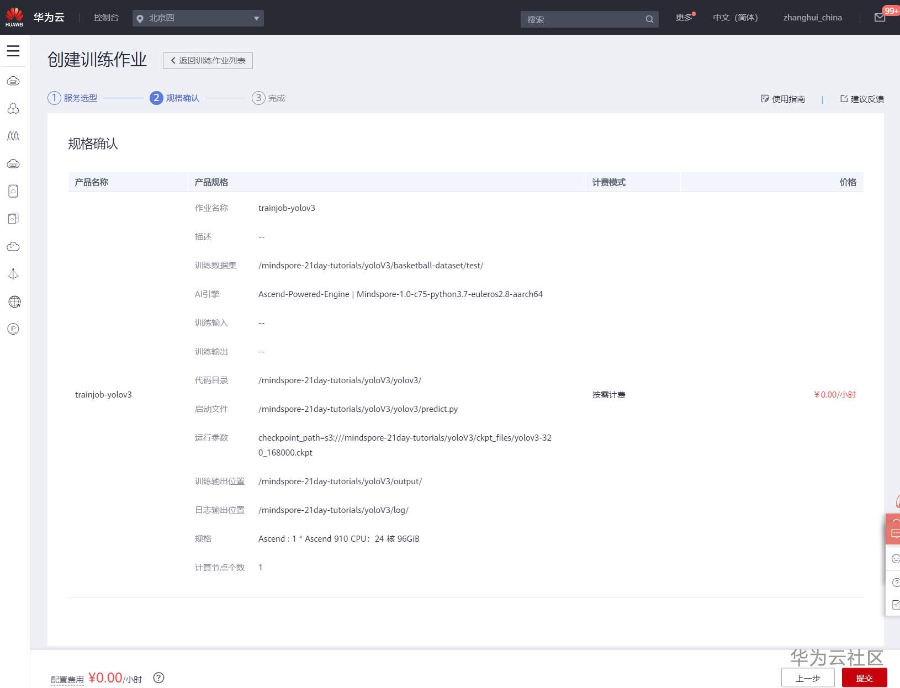Viewport: 900px width, 688px height.
Task: Click the 计算节点个数 label
Action: 220,568
